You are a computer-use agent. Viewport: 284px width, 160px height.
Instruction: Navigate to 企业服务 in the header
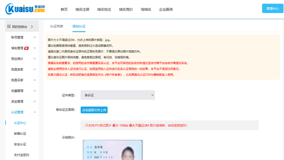166,10
